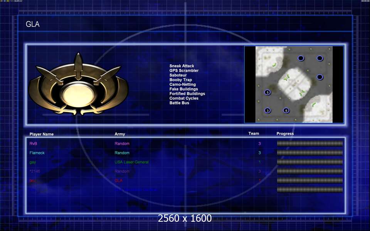Click the Sneak Attack ability text
This screenshot has height=231, width=370.
[182, 66]
